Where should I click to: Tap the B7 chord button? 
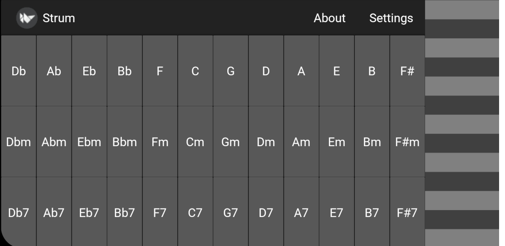click(372, 213)
